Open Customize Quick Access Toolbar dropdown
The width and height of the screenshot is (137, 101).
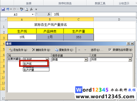pyautogui.click(x=36, y=9)
